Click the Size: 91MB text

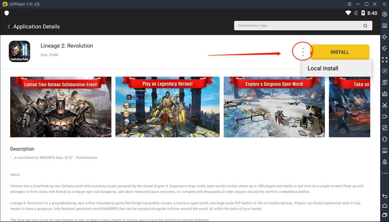[x=49, y=55]
